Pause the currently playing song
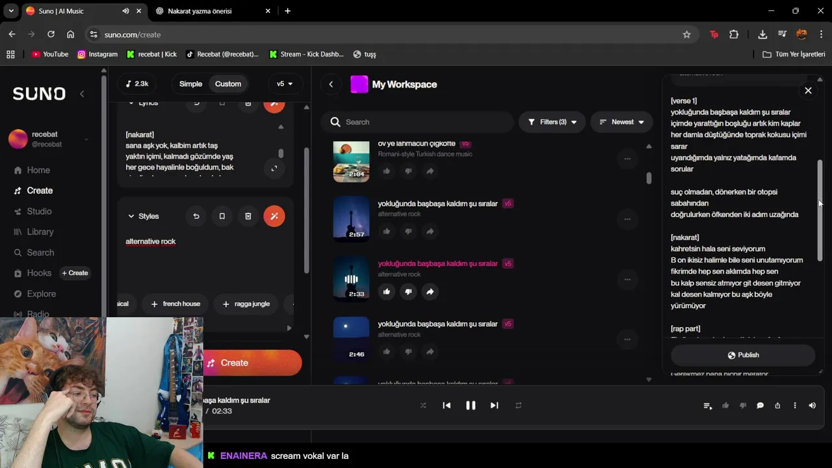 tap(471, 406)
